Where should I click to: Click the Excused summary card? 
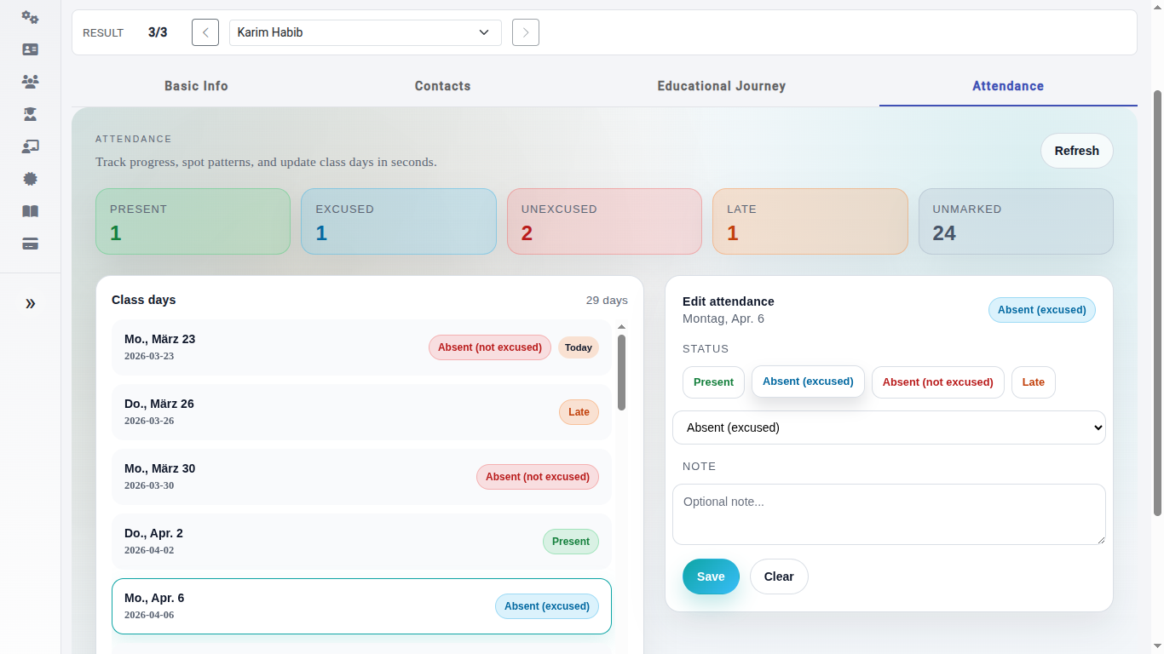click(399, 221)
